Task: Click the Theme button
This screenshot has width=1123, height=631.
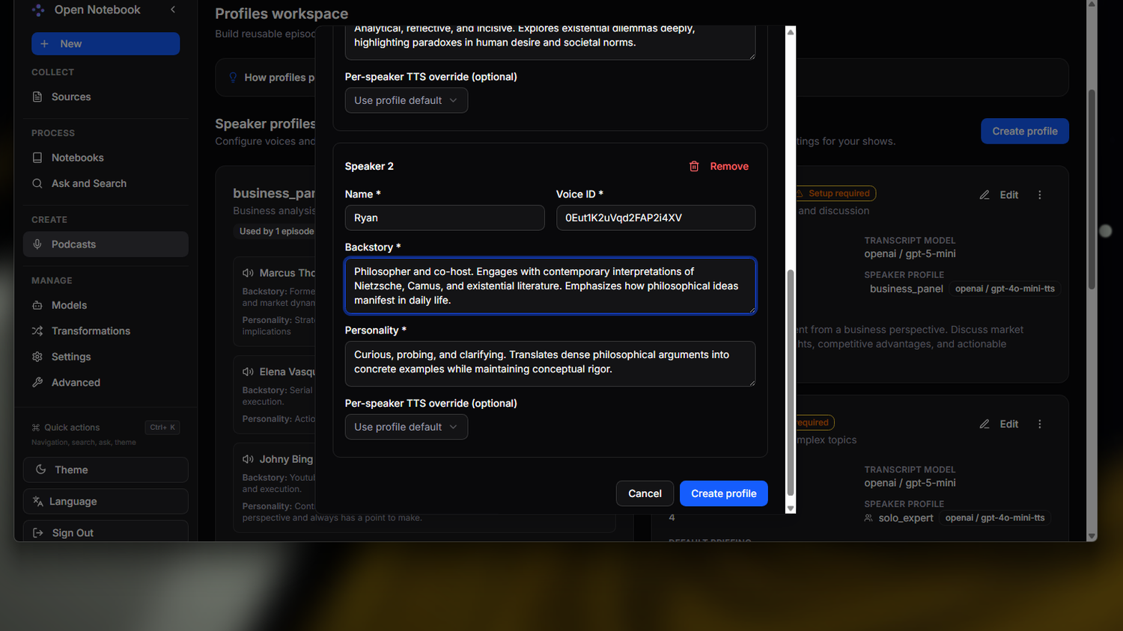Action: (x=106, y=470)
